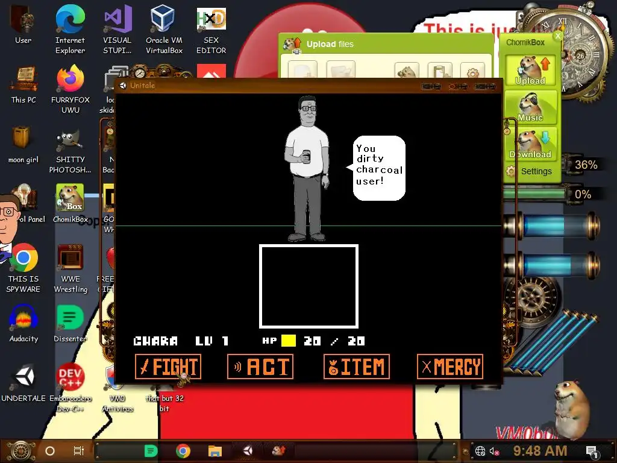Open FURRYFOX UWU Firefox icon

pyautogui.click(x=70, y=89)
